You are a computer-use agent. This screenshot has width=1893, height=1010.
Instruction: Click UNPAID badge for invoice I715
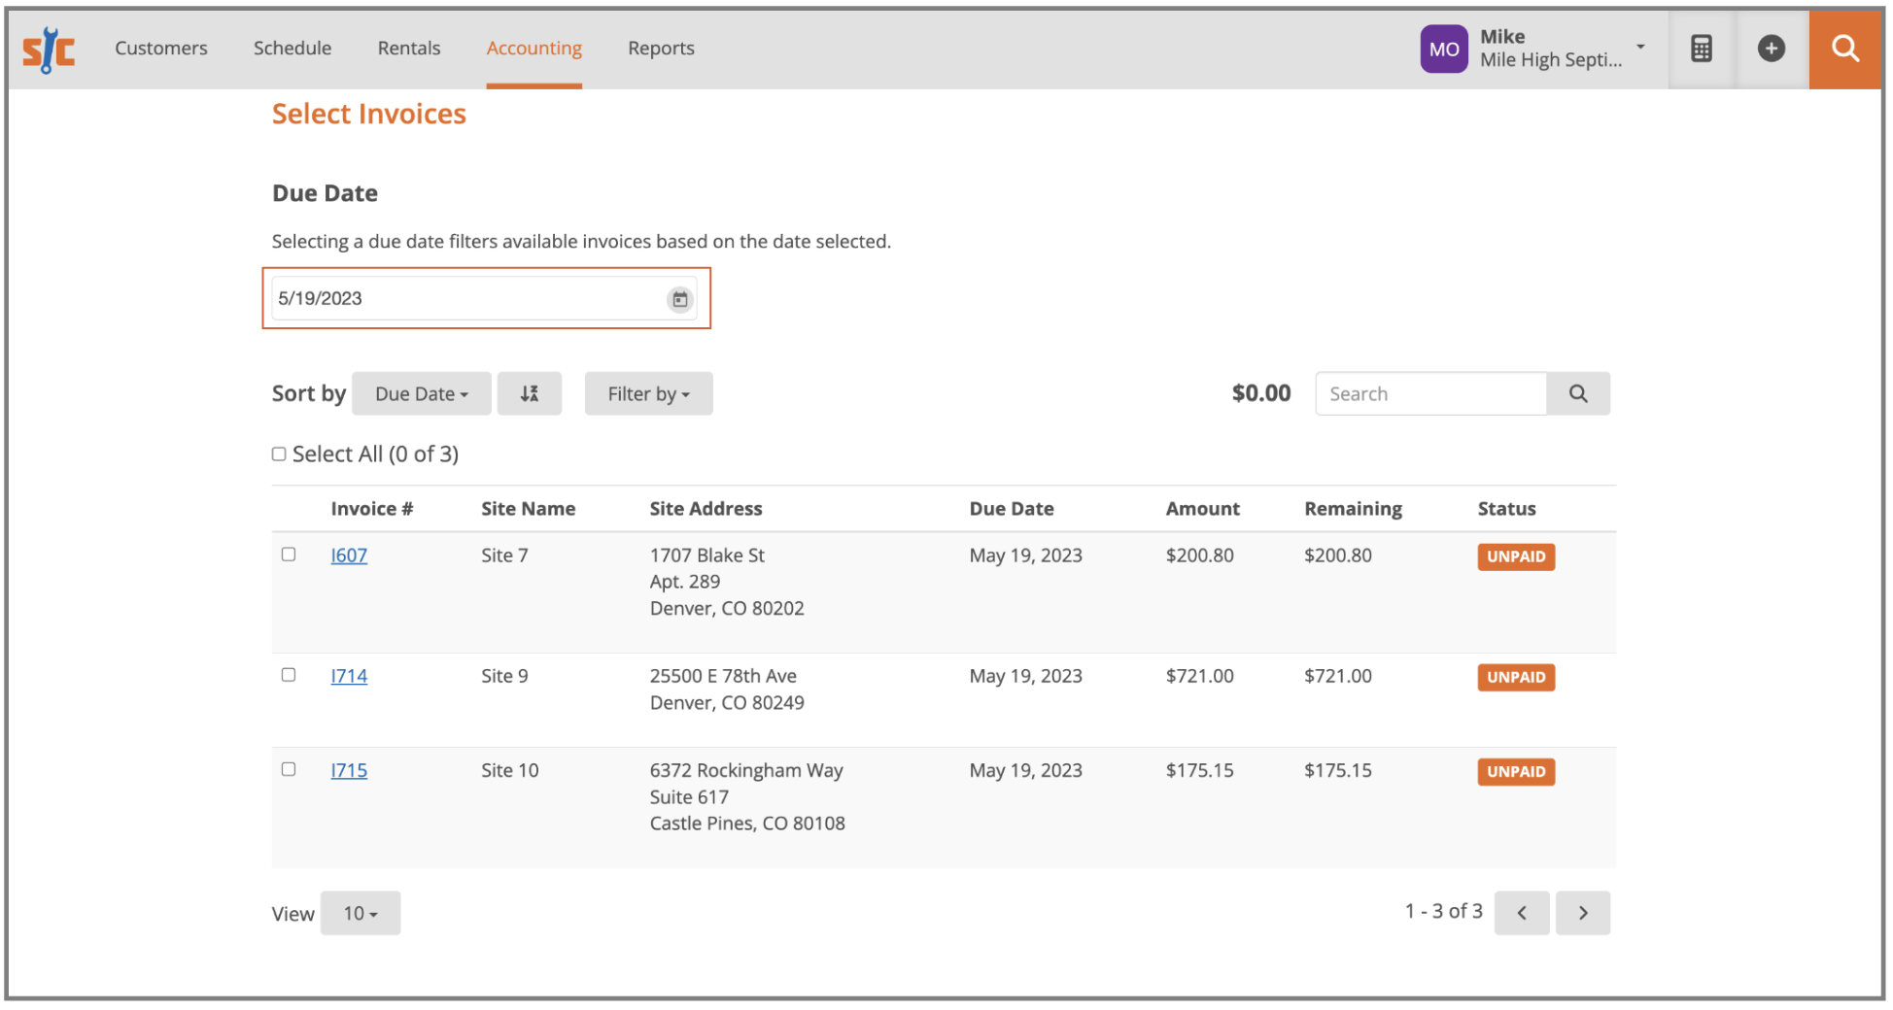click(1516, 771)
